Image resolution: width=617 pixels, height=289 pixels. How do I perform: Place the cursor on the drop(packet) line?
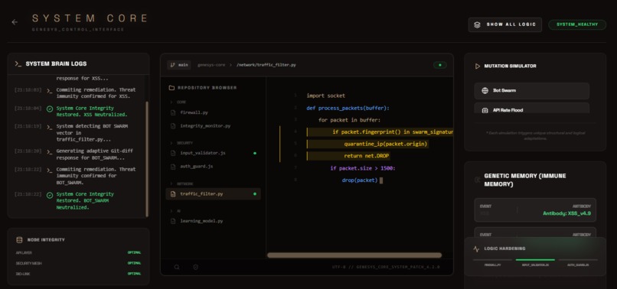pos(360,180)
